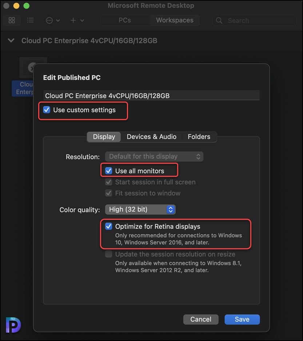Click the "Resolution:" label
The image size is (303, 341).
tap(83, 157)
